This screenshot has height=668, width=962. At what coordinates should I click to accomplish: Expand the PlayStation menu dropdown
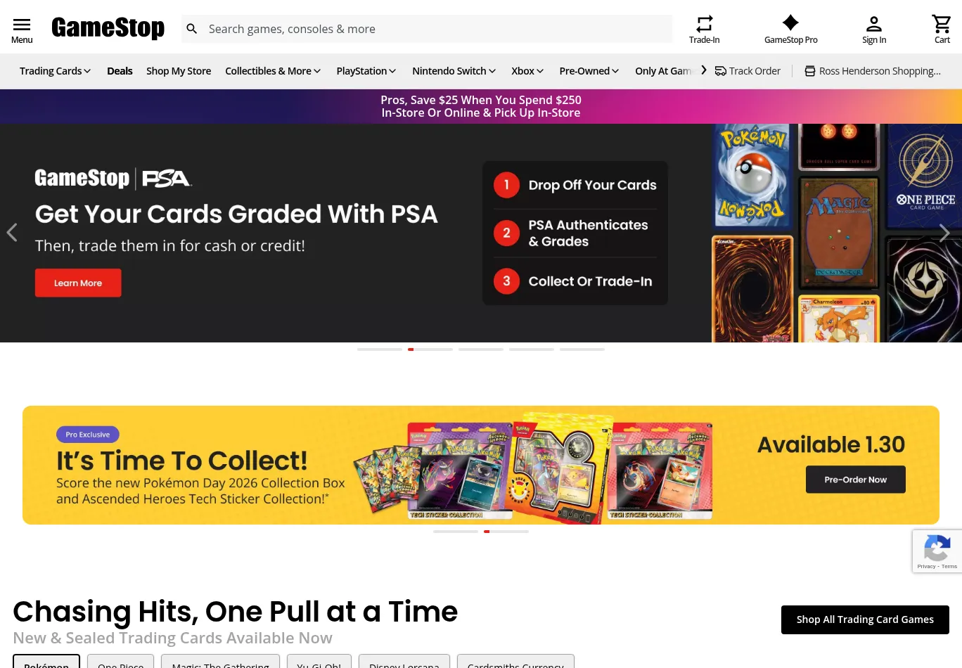[x=366, y=71]
